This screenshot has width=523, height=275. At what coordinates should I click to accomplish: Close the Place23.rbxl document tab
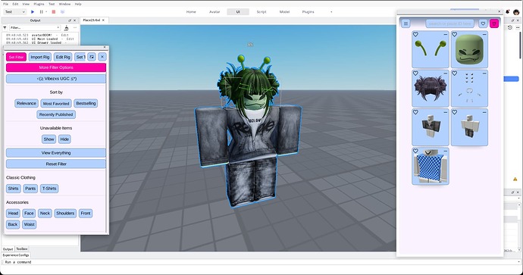(103, 20)
